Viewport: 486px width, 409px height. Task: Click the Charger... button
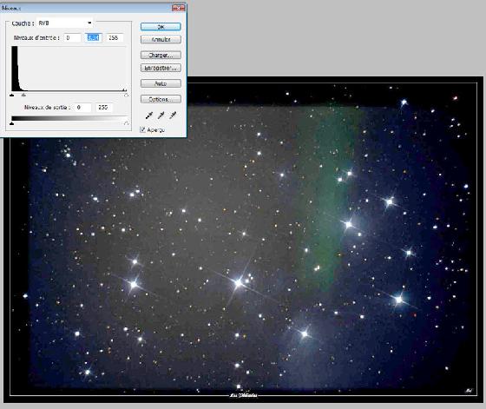pos(161,56)
